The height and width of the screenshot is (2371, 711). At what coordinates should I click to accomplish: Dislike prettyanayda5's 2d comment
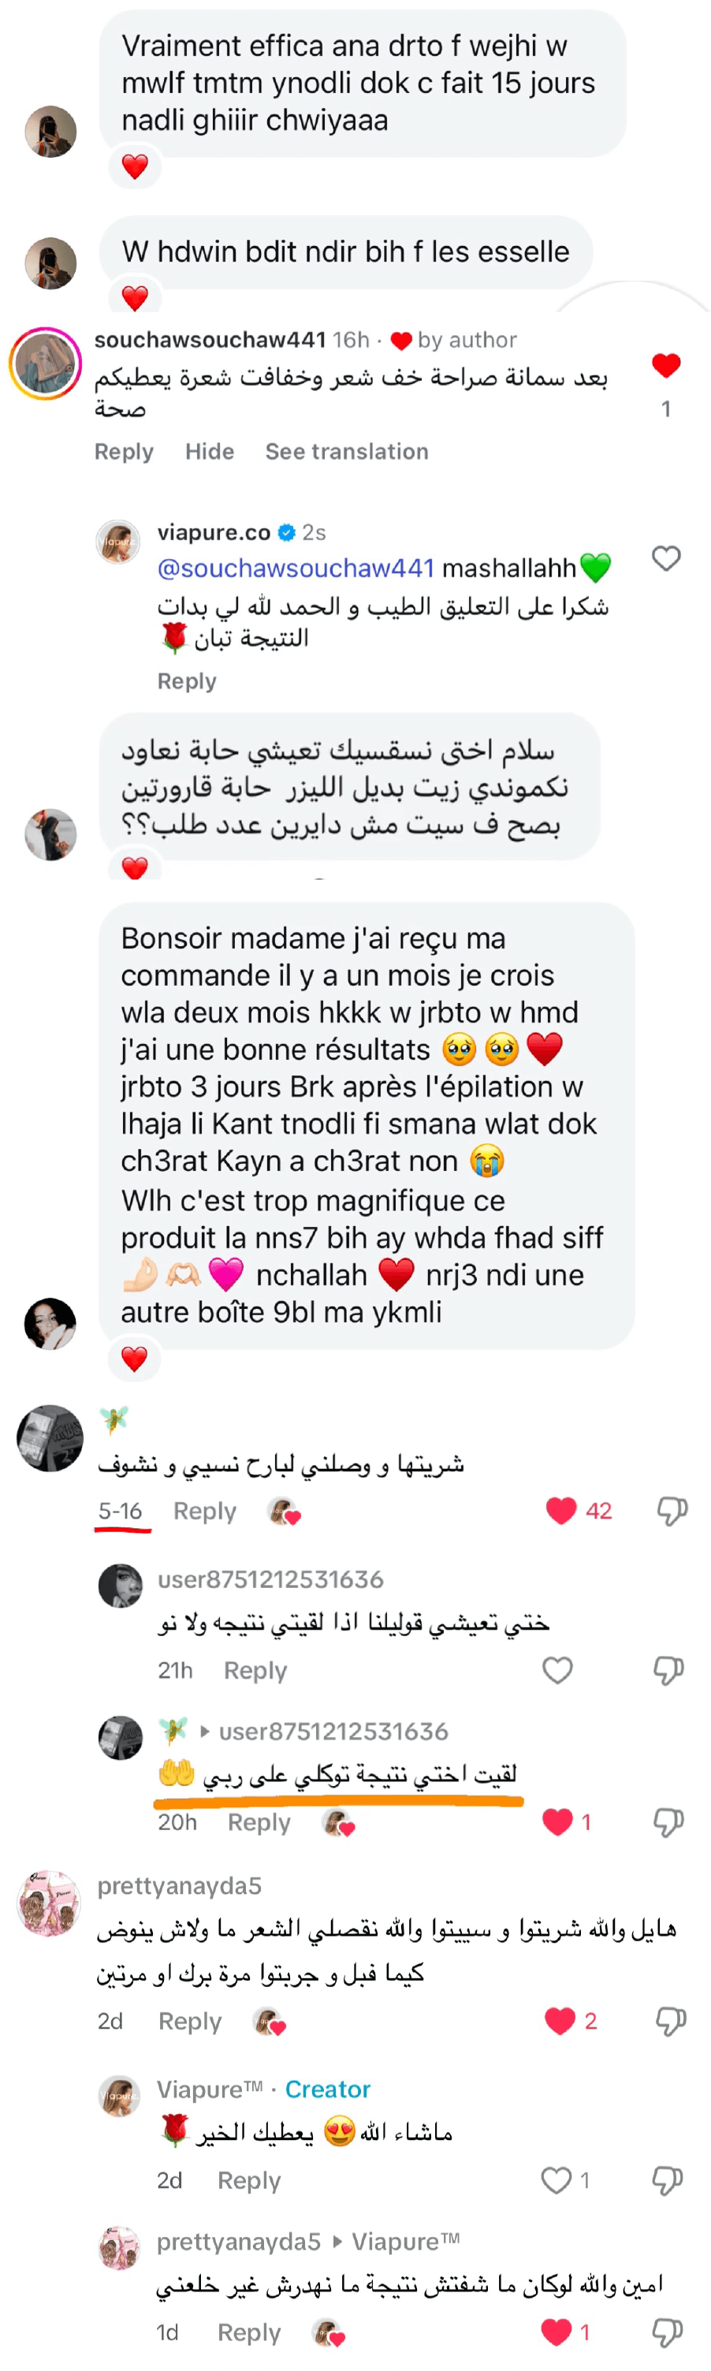tap(671, 2020)
